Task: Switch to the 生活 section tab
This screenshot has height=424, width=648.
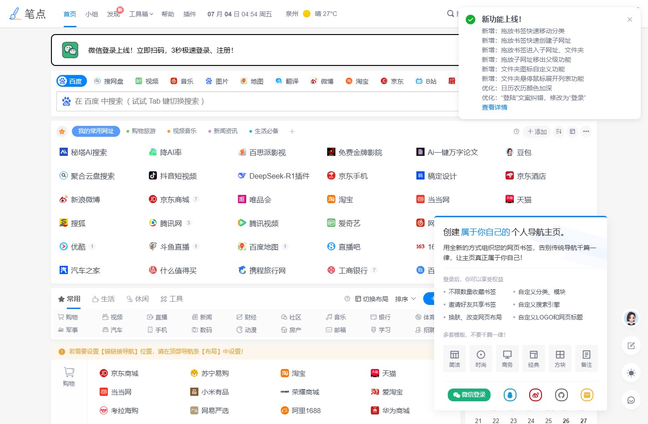Action: [103, 299]
